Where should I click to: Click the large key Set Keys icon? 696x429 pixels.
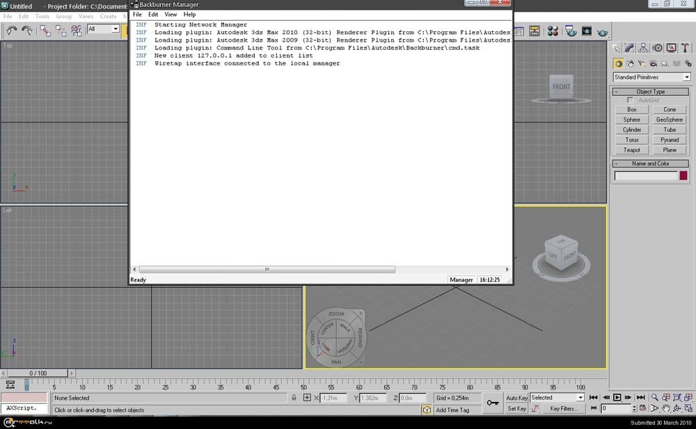pyautogui.click(x=493, y=403)
